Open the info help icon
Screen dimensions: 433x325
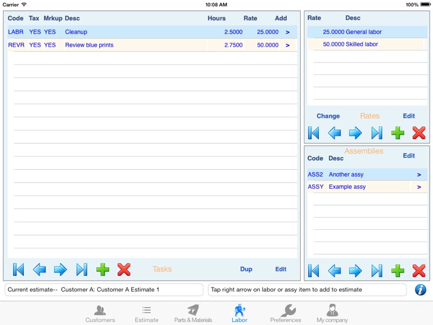(420, 290)
